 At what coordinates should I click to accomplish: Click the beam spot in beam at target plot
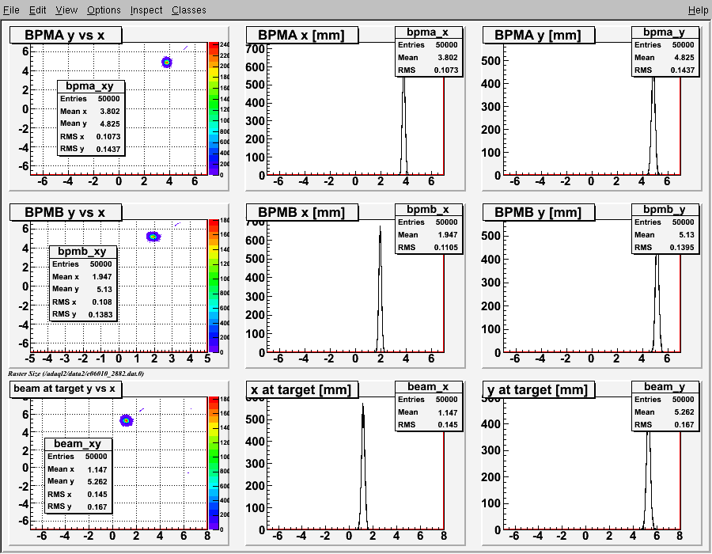click(127, 420)
